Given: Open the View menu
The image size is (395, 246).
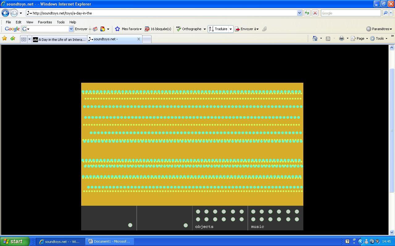Looking at the screenshot, I should click(30, 22).
